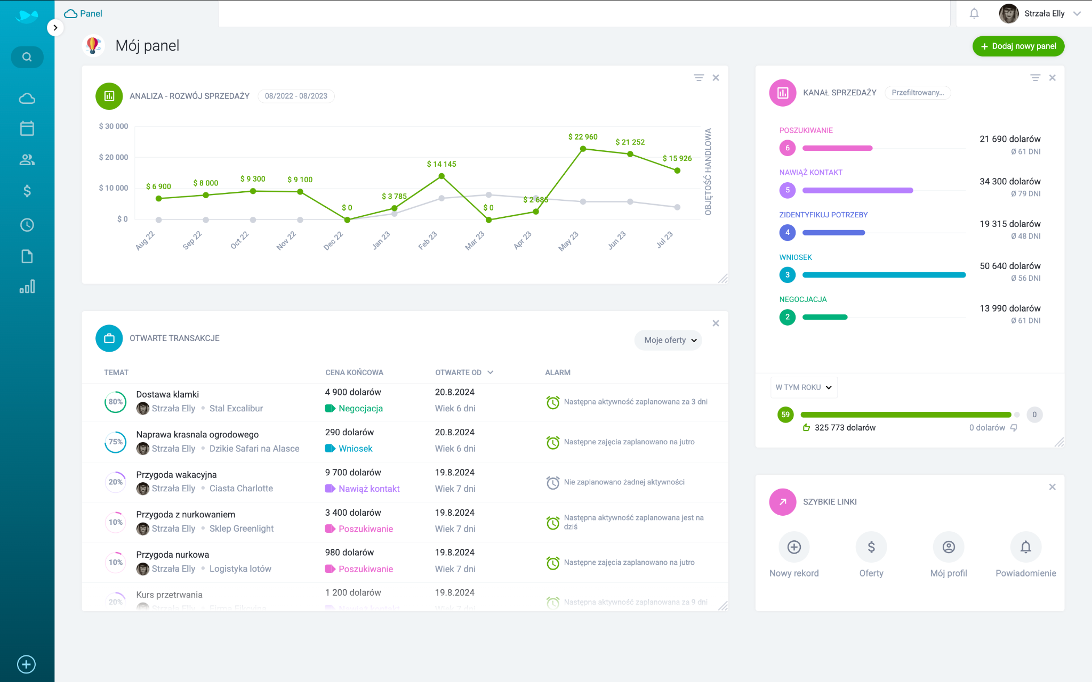1092x682 pixels.
Task: Open the documents icon in the sidebar
Action: coord(26,256)
